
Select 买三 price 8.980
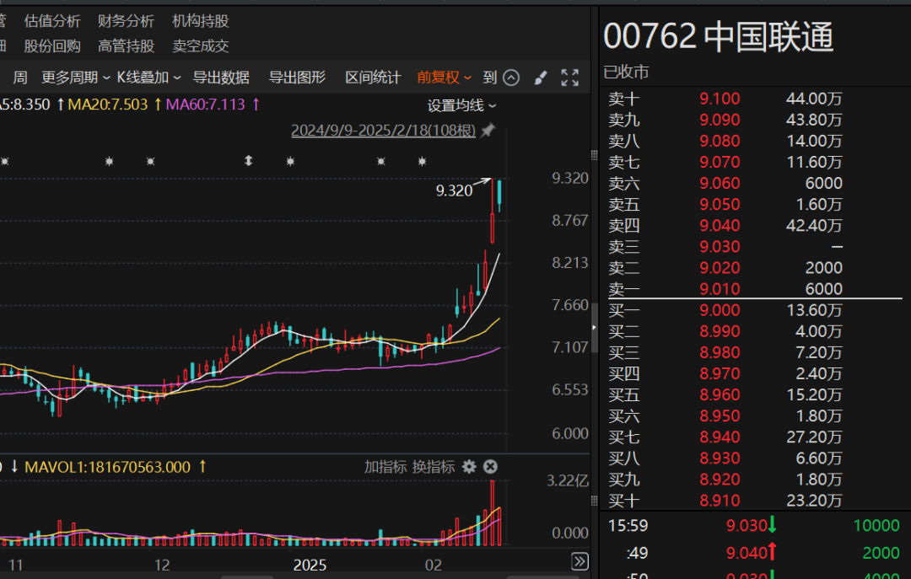[720, 352]
